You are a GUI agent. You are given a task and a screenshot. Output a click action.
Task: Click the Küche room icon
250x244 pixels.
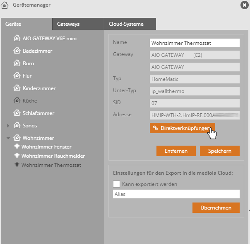tap(17, 101)
